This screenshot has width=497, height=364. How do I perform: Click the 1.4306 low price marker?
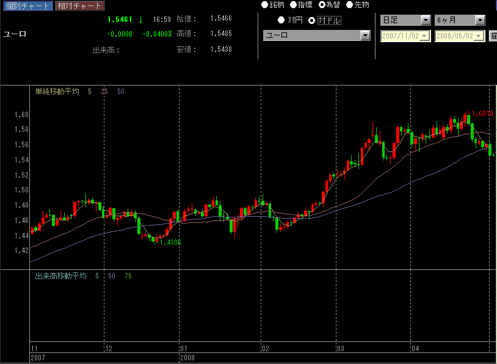pos(170,242)
